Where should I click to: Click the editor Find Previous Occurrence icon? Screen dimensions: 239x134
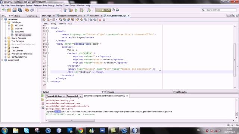click(65, 20)
